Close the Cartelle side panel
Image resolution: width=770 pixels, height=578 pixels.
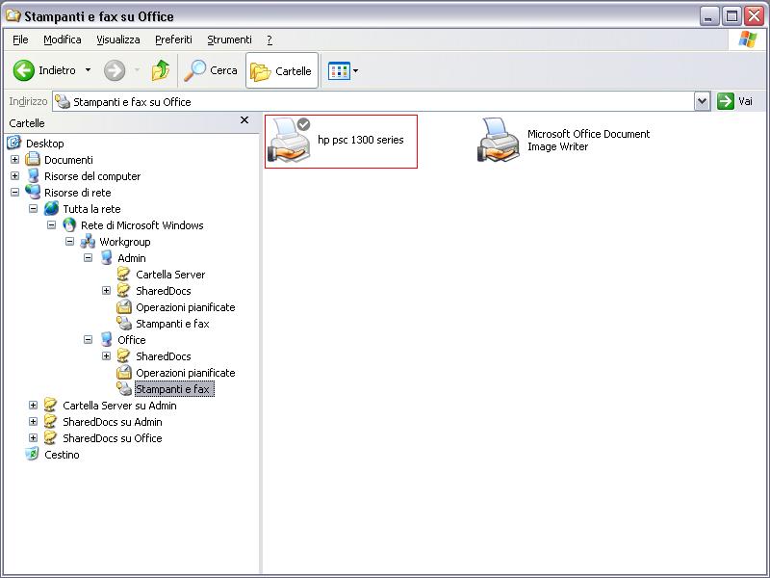[x=244, y=120]
